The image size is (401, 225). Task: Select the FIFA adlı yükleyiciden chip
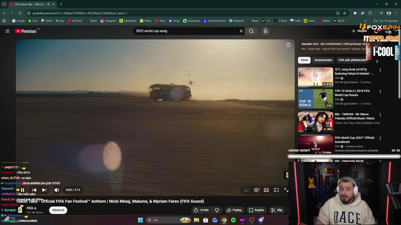(352, 60)
